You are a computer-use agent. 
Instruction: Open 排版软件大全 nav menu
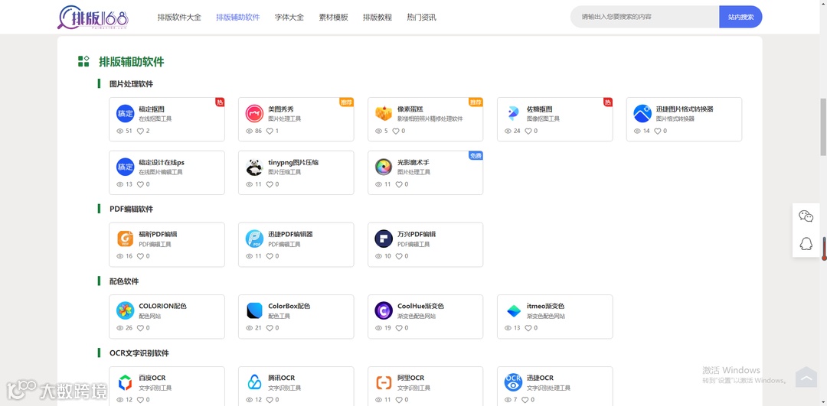tap(179, 18)
